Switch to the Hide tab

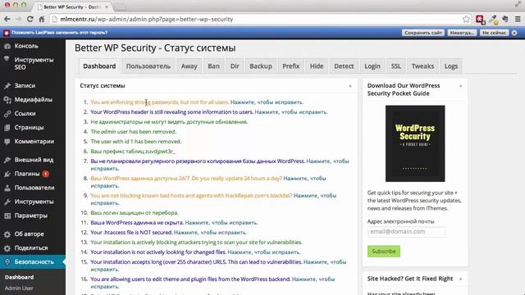click(317, 66)
